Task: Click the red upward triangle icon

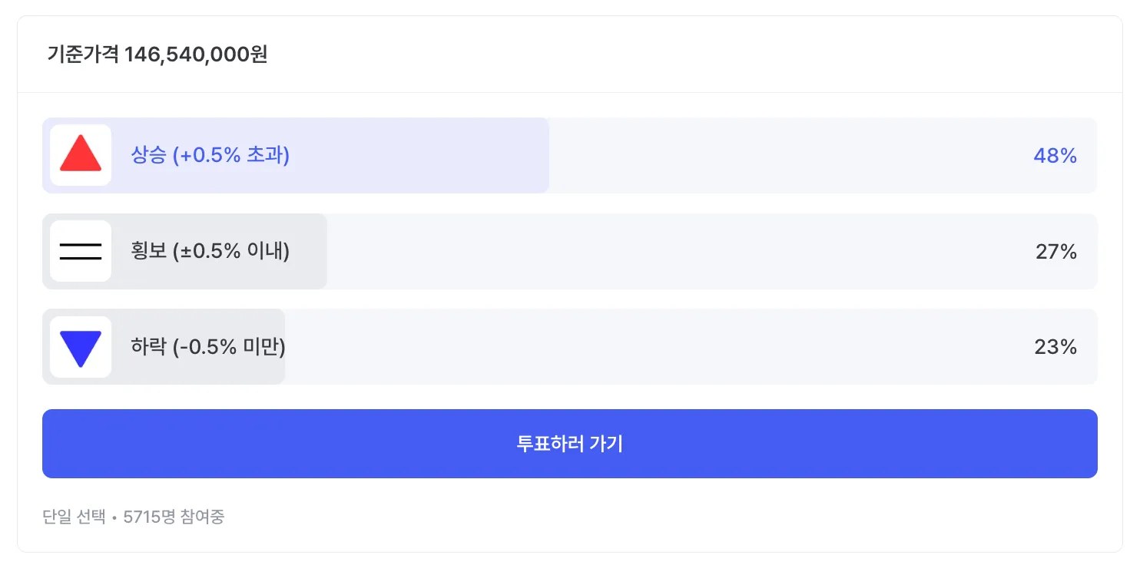Action: click(81, 154)
